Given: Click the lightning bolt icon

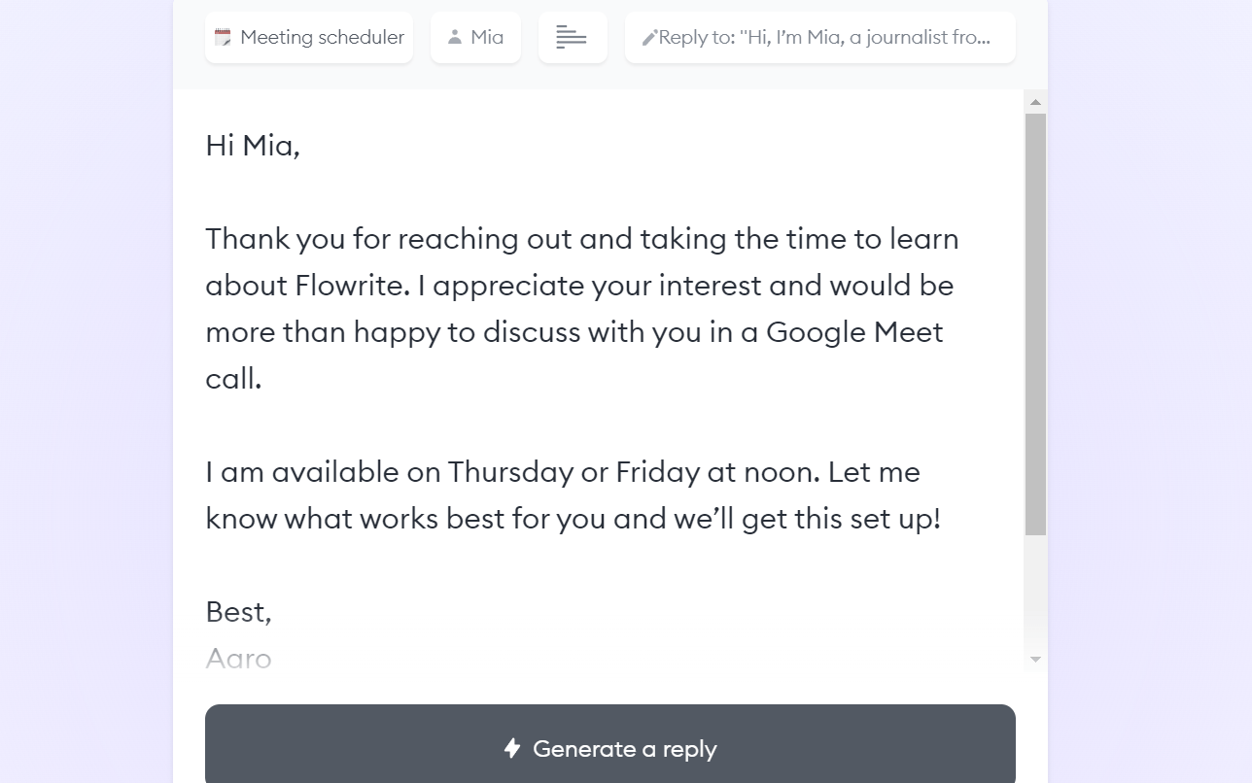Looking at the screenshot, I should [x=512, y=748].
